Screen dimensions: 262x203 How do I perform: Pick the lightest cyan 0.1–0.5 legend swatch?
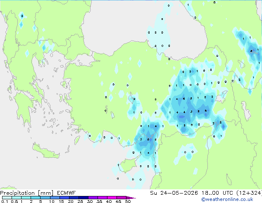click(x=7, y=198)
